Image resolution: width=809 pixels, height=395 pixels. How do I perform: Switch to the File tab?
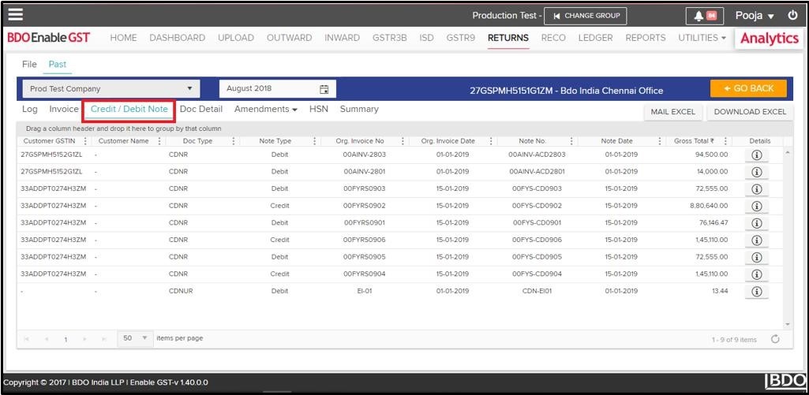29,64
